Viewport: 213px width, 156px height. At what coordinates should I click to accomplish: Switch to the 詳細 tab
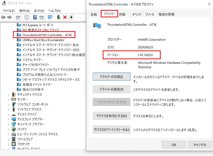click(x=122, y=14)
